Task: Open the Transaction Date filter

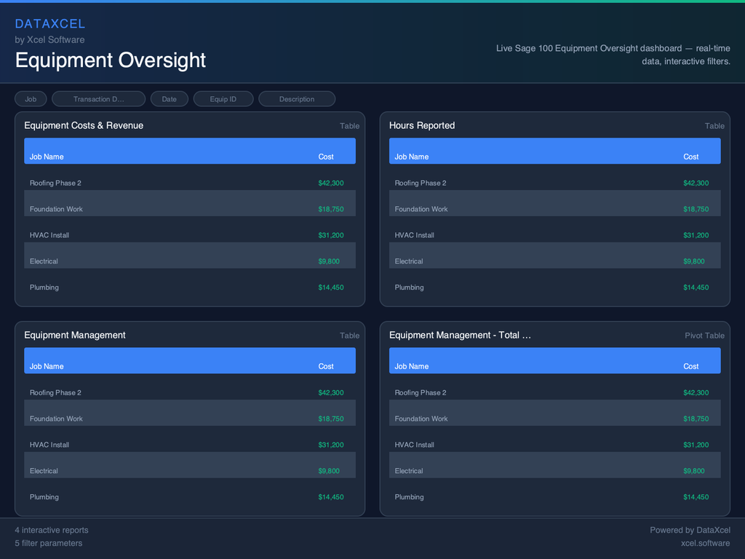Action: point(98,98)
